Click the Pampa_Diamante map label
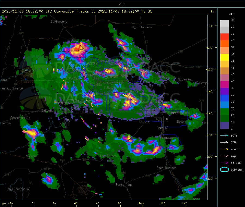This screenshot has height=207, width=245. tap(11, 88)
